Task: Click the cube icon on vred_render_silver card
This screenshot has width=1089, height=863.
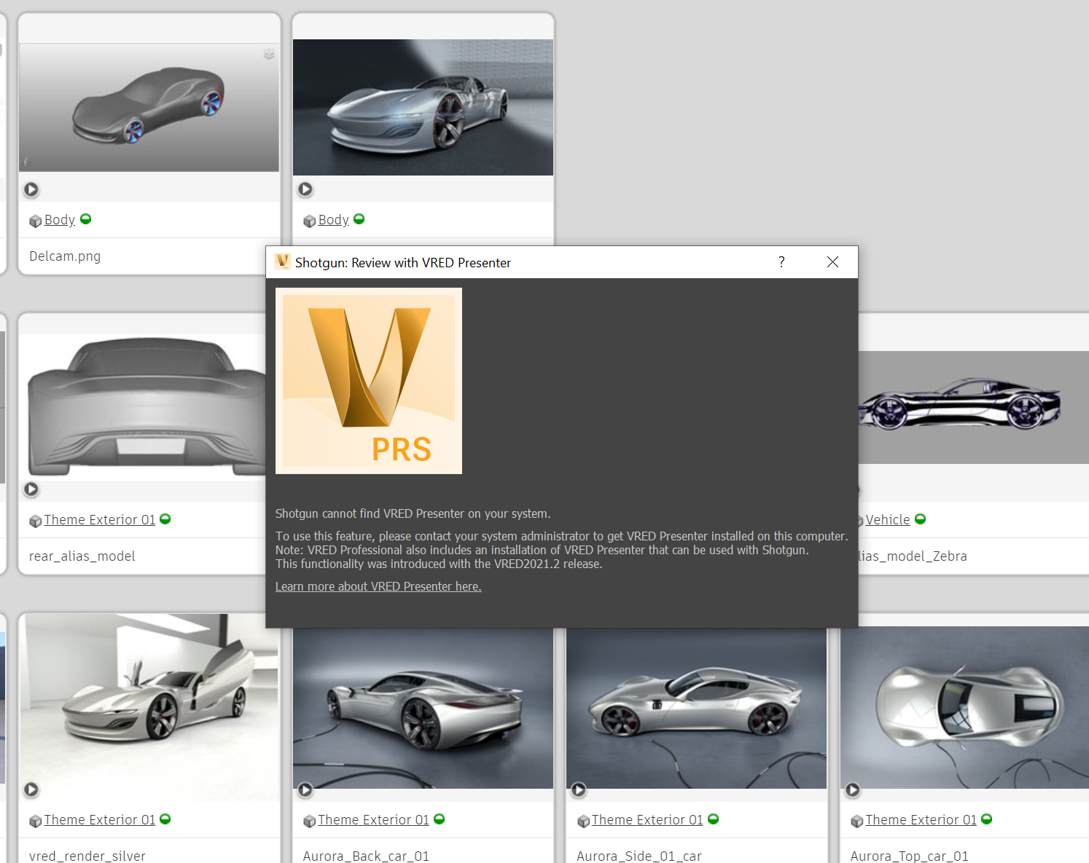Action: [35, 821]
